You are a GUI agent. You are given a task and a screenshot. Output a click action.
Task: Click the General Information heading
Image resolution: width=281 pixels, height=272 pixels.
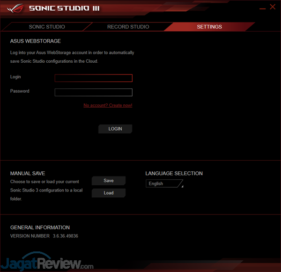(x=40, y=228)
